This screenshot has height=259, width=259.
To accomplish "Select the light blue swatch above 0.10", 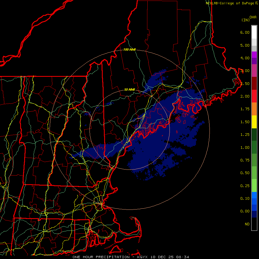I will point(254,195).
